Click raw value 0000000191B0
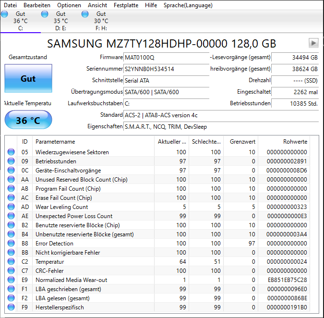Viewport: 324px width, 318px height. pyautogui.click(x=287, y=307)
